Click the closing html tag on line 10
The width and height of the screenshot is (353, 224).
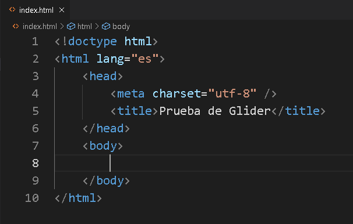tap(78, 198)
